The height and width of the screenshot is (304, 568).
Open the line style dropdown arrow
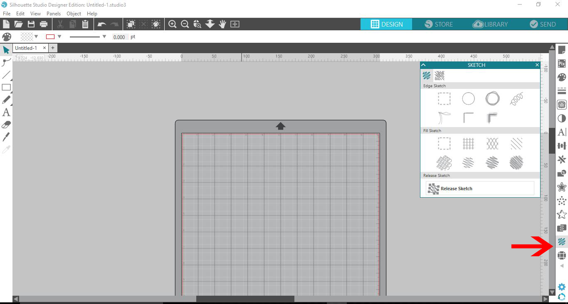click(104, 37)
